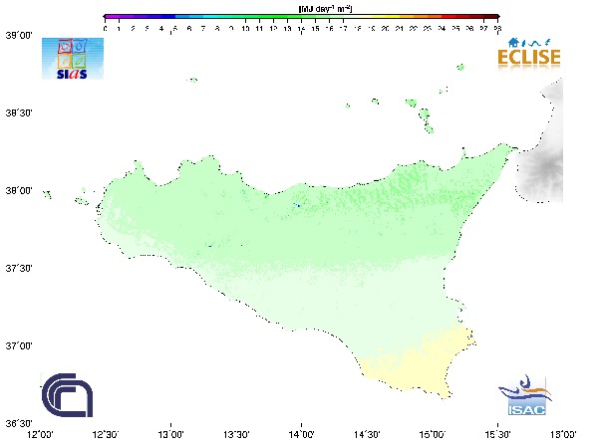This screenshot has height=448, width=598.
Task: Click the longitude label 14°30'
Action: [x=367, y=434]
